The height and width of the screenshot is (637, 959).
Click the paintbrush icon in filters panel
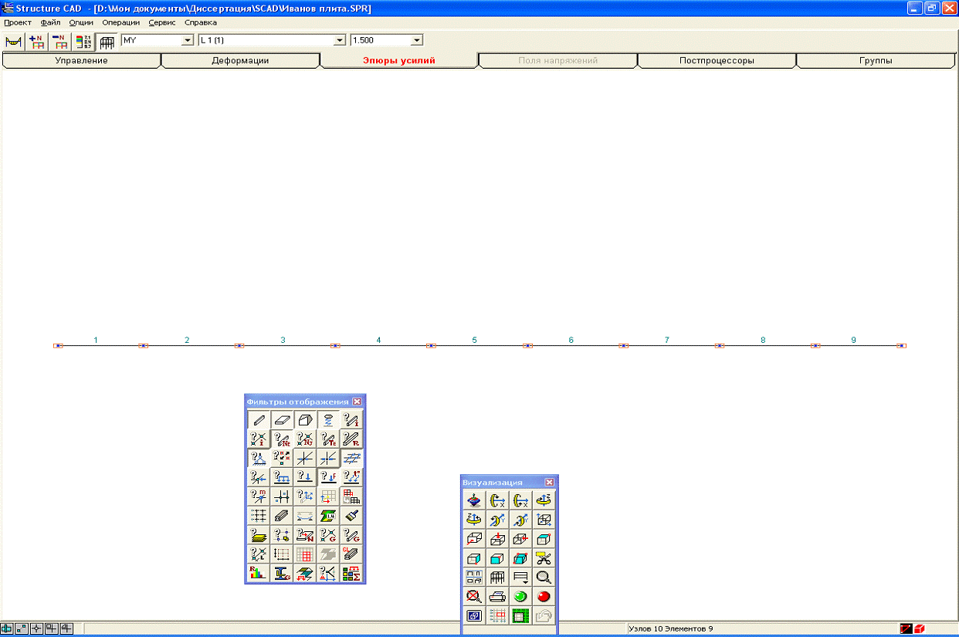point(352,515)
